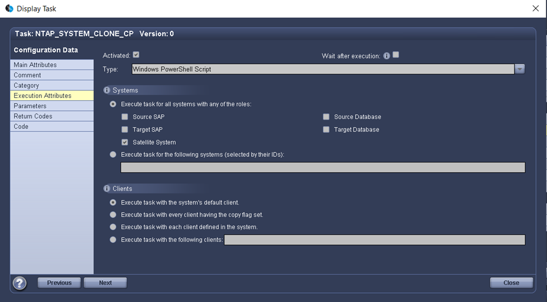Open the Type dropdown arrow

520,69
